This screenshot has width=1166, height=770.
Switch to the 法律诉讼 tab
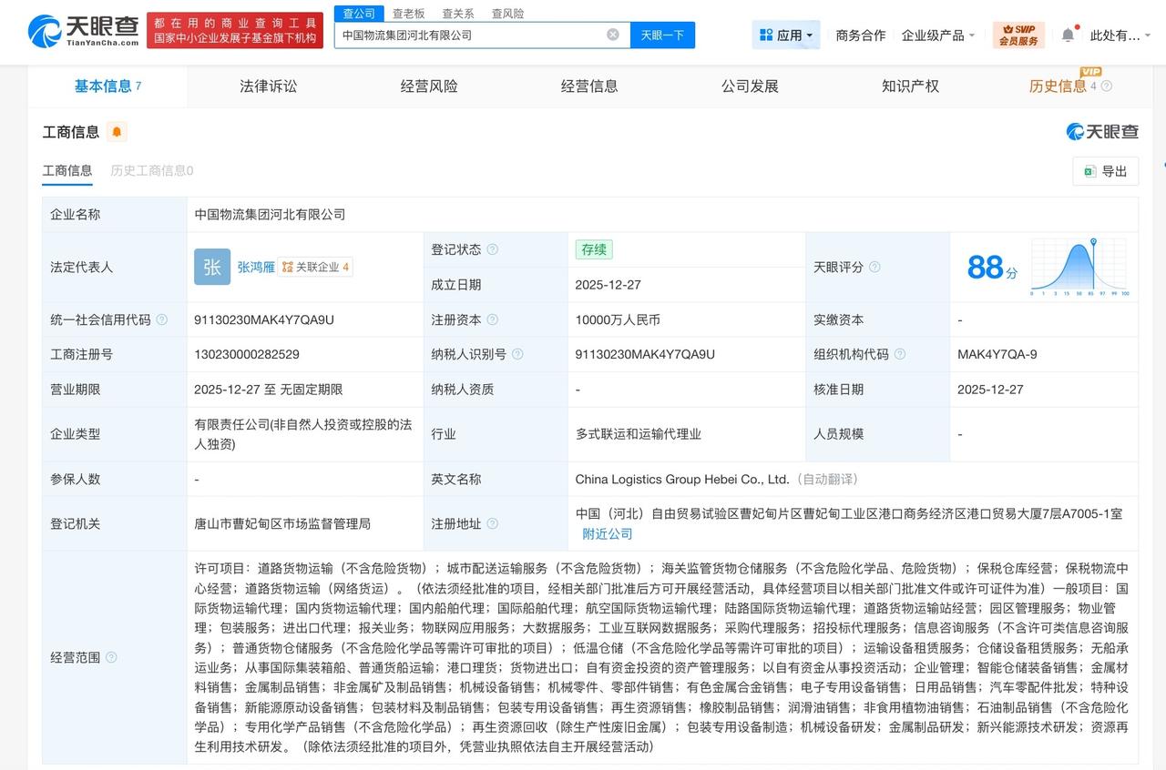click(268, 86)
